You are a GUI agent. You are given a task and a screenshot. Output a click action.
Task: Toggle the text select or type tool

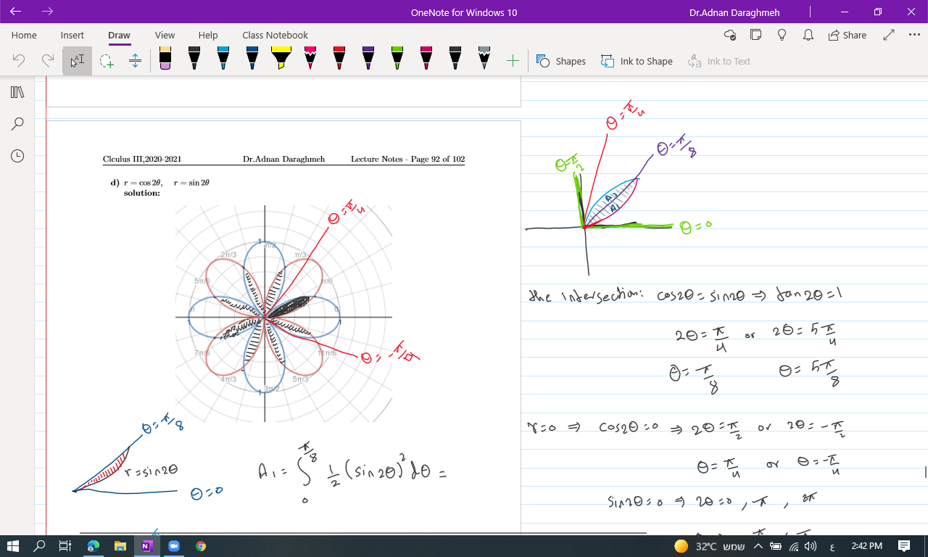(x=77, y=61)
